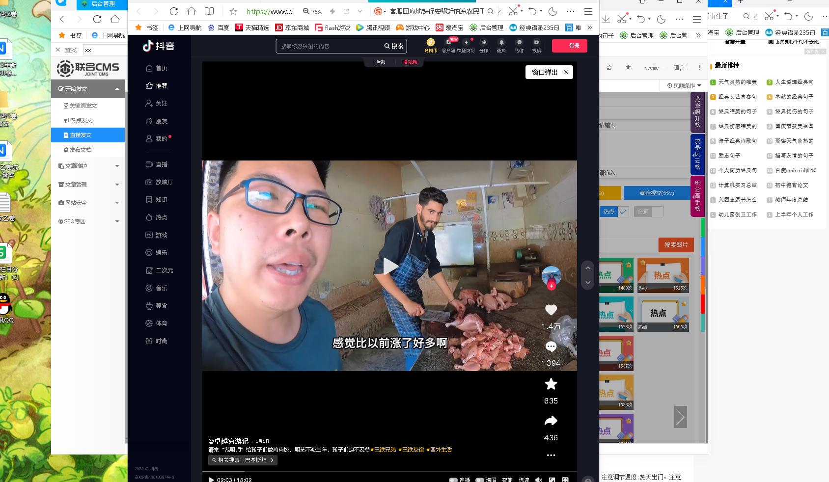Toggle 连播 autoplay switch
Viewport: 829px width, 482px height.
(x=454, y=480)
